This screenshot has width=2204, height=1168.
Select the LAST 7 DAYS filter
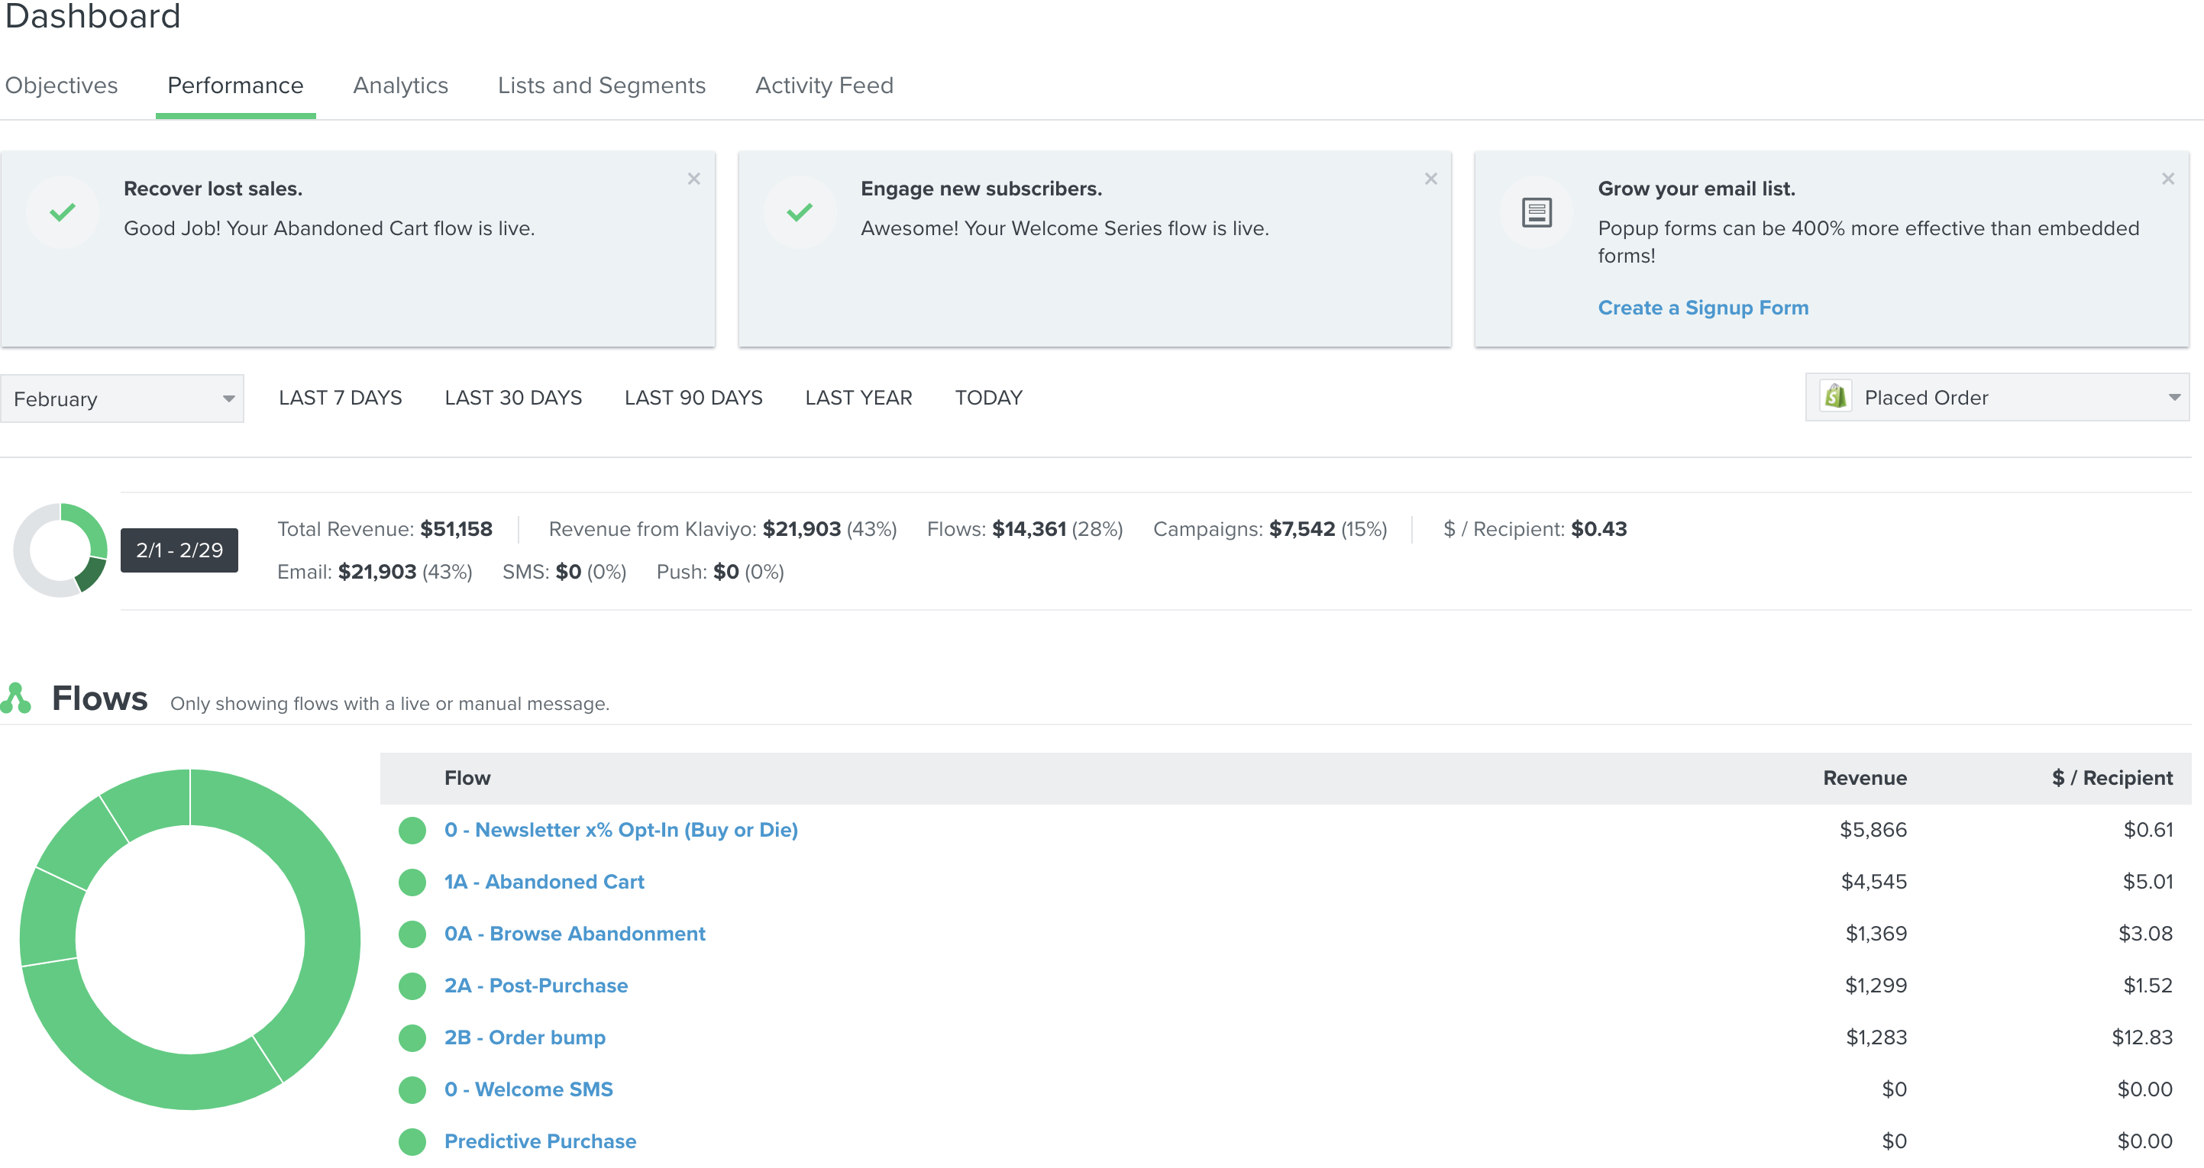coord(340,397)
